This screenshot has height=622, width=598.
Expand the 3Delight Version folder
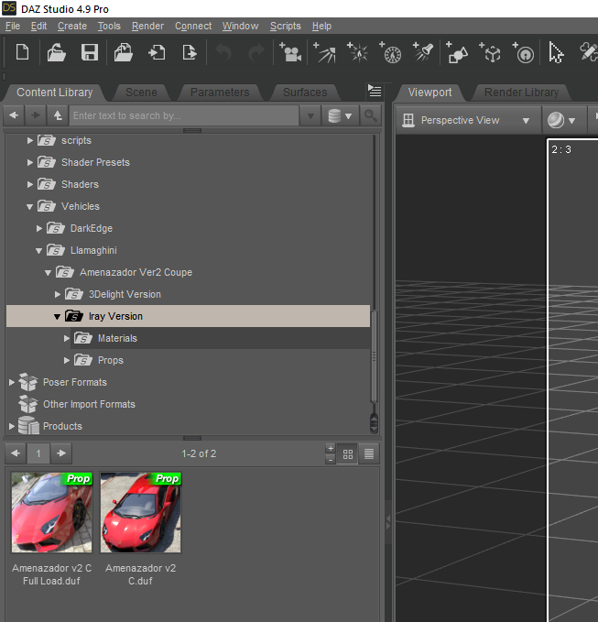click(x=57, y=294)
